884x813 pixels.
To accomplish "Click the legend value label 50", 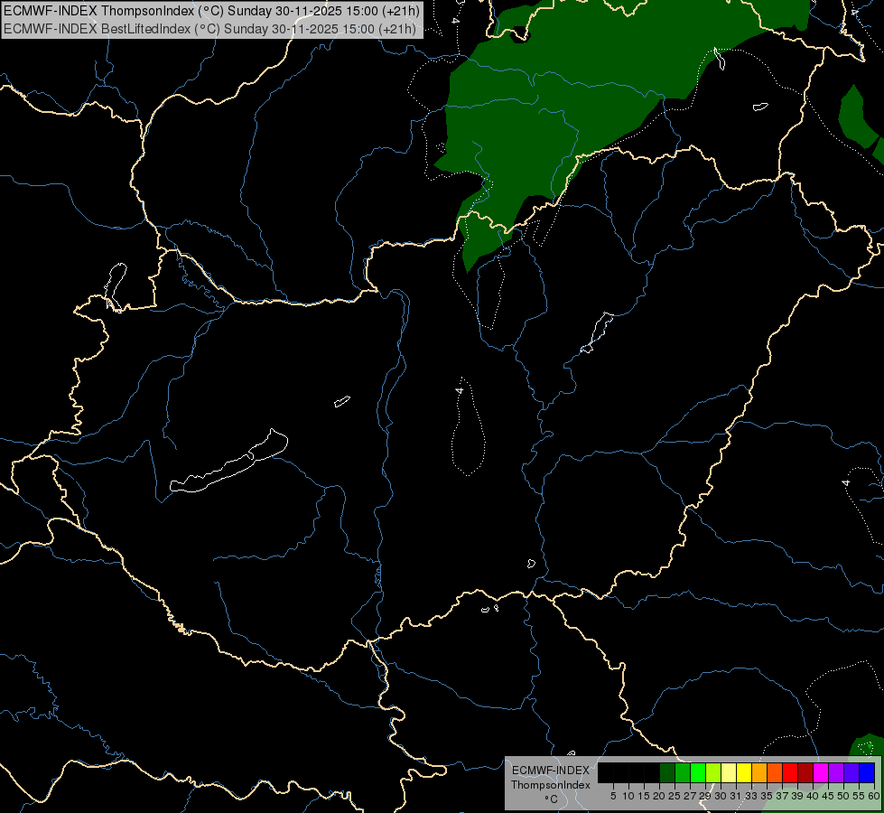I will [x=843, y=796].
